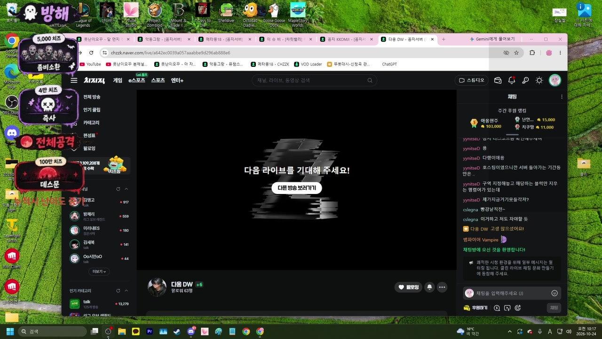The height and width of the screenshot is (339, 602).
Task: Open the profile avatar in the site header
Action: (555, 81)
